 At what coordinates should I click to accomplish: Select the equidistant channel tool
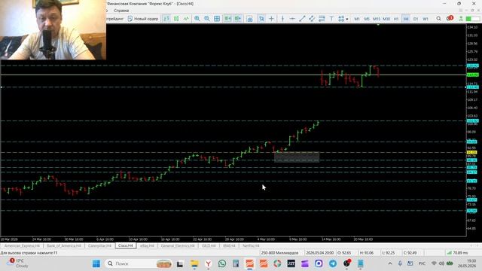(x=312, y=19)
